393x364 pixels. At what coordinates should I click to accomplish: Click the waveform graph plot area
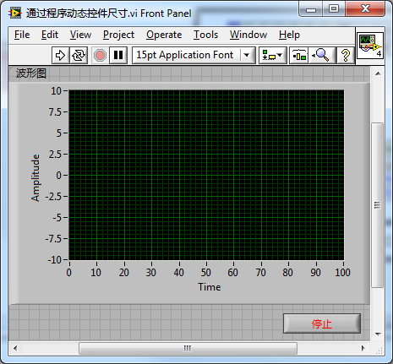(206, 175)
